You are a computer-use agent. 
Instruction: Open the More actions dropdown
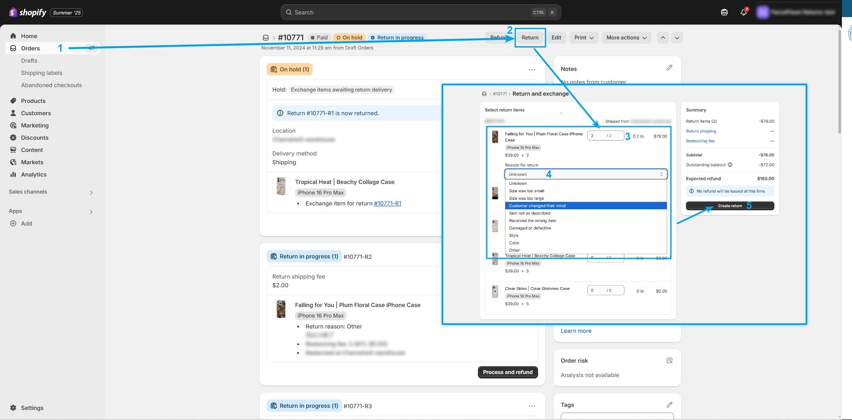click(x=626, y=38)
